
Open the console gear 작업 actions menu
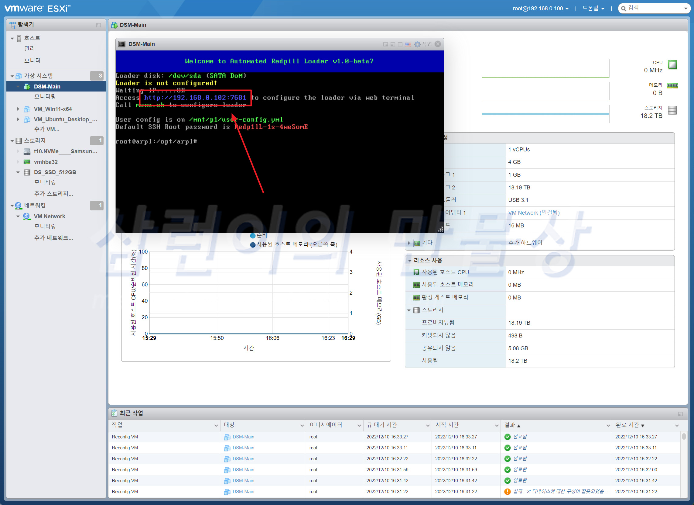(x=423, y=44)
